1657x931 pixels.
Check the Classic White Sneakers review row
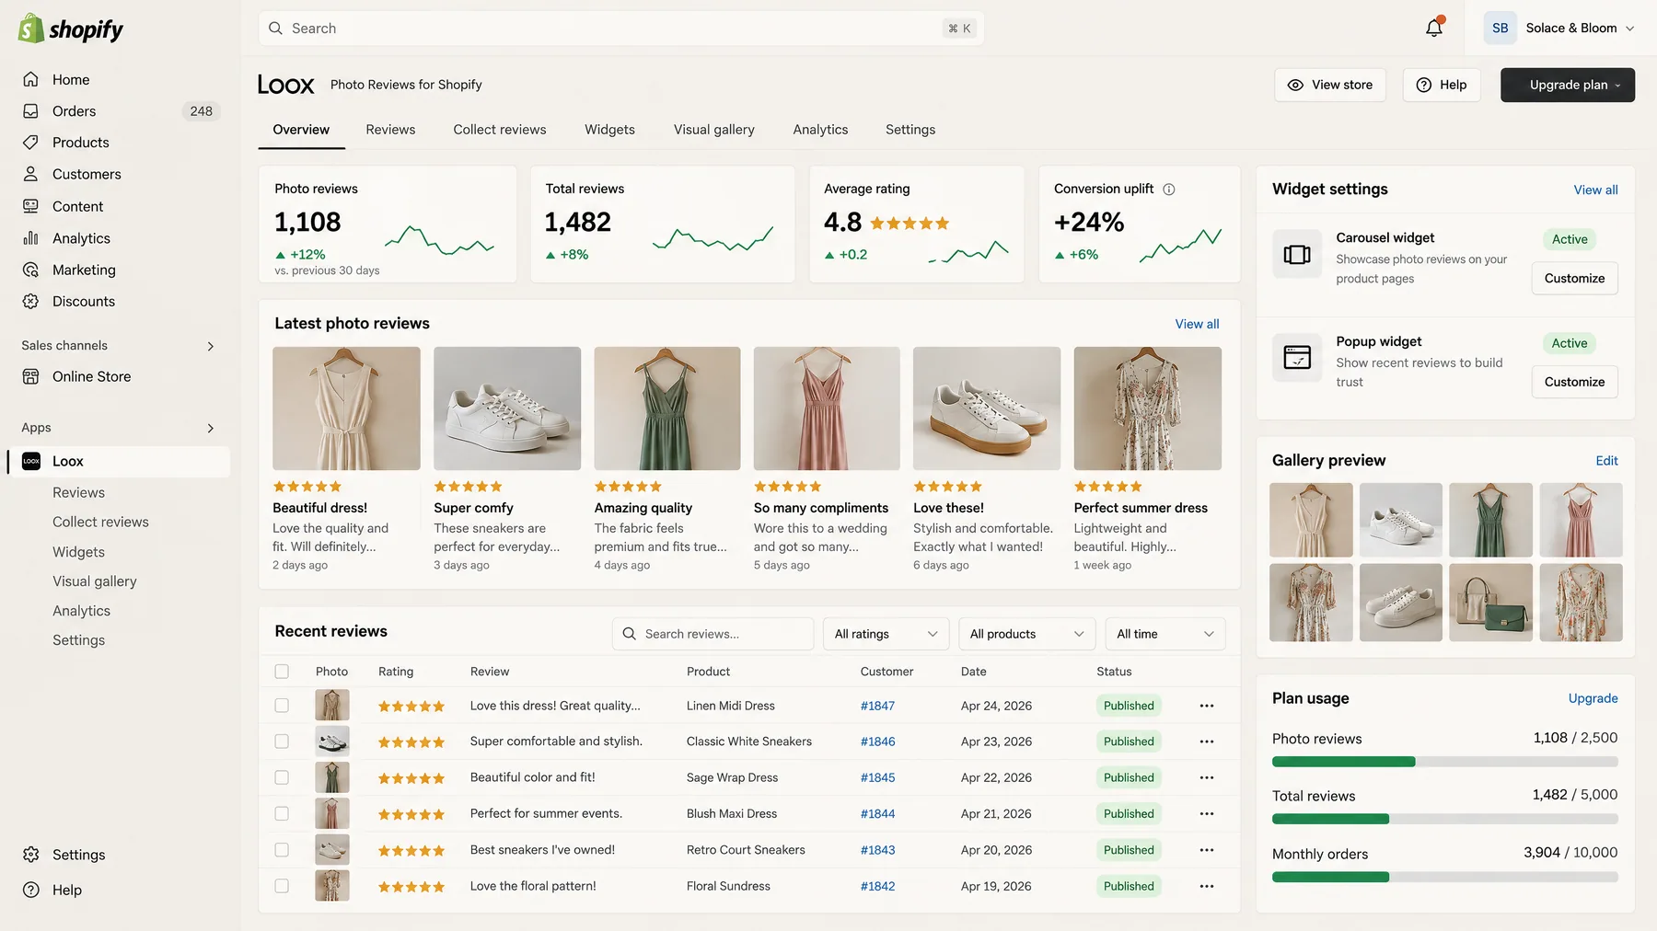tap(282, 741)
